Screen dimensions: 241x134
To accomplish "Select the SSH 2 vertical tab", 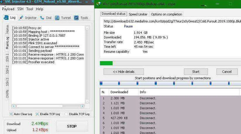I will (7, 70).
